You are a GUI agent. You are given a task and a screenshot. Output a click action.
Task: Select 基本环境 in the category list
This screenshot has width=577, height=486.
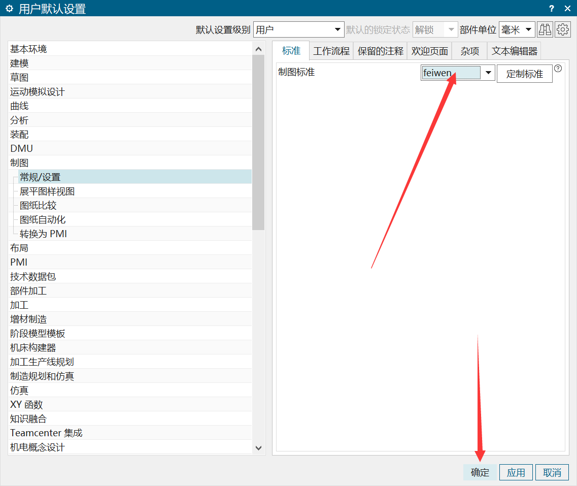pyautogui.click(x=130, y=49)
